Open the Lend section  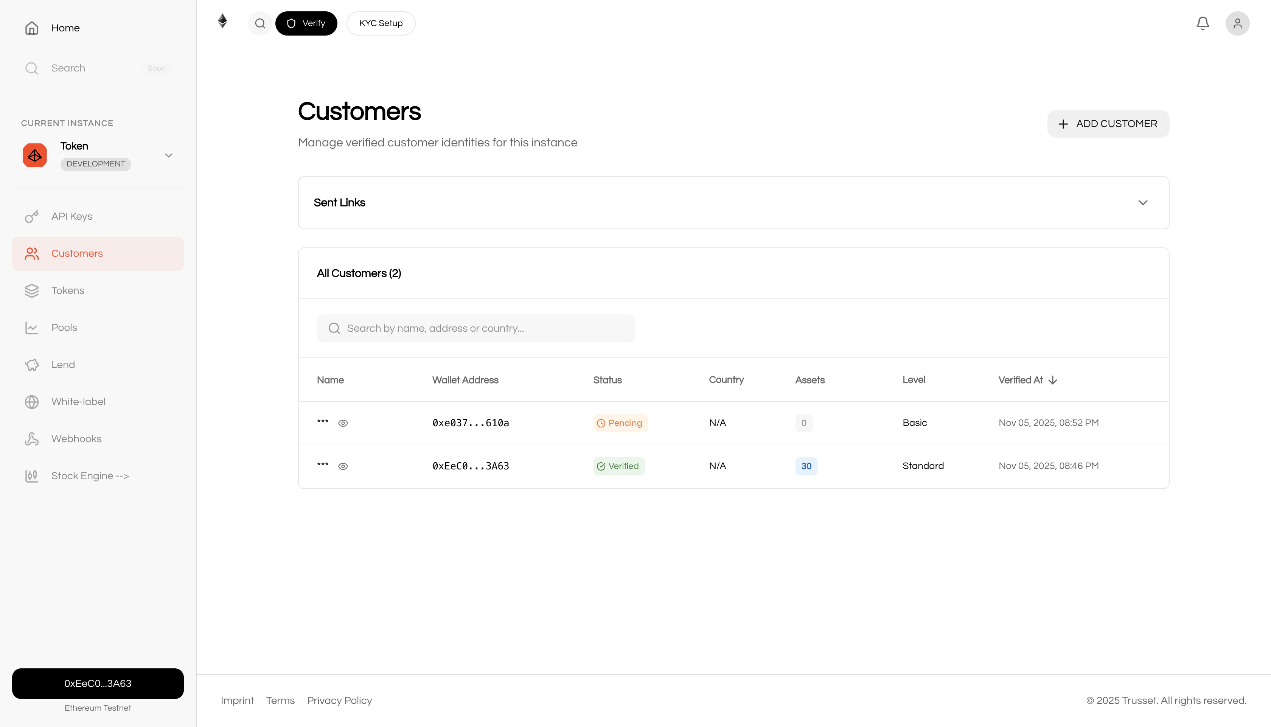pyautogui.click(x=62, y=364)
